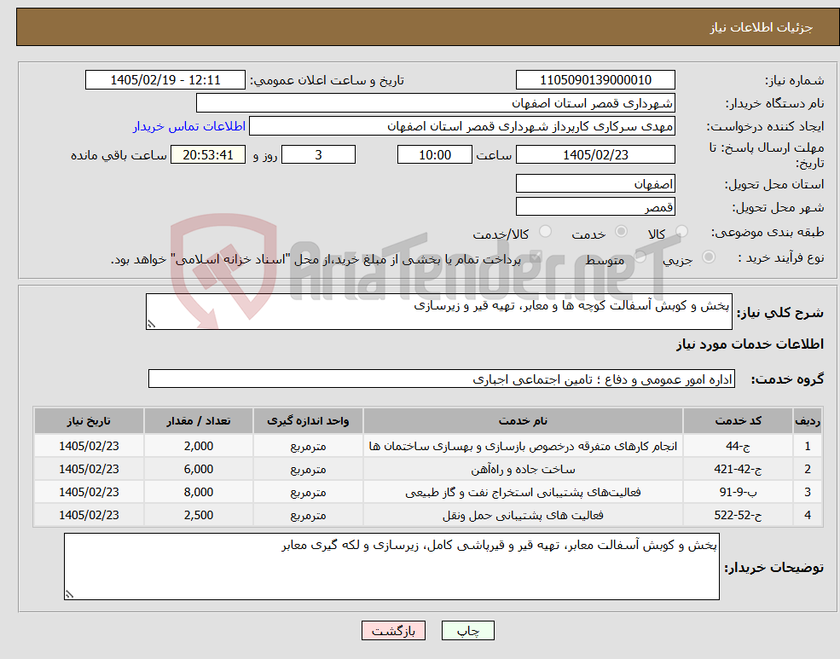The image size is (840, 659).
Task: Click service code ج-52-522 cell
Action: point(738,515)
